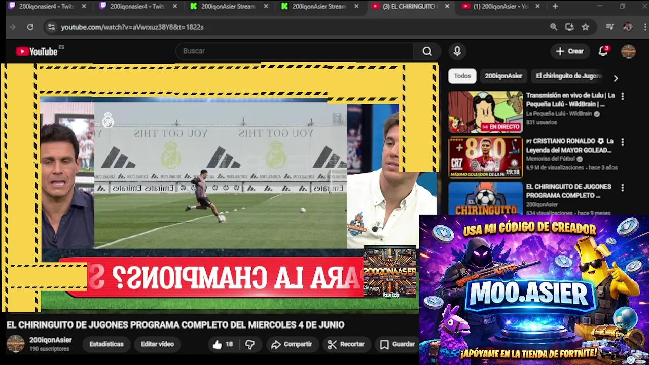Open options for Lulu live stream video
Screen dimensions: 649x365
[x=623, y=96]
